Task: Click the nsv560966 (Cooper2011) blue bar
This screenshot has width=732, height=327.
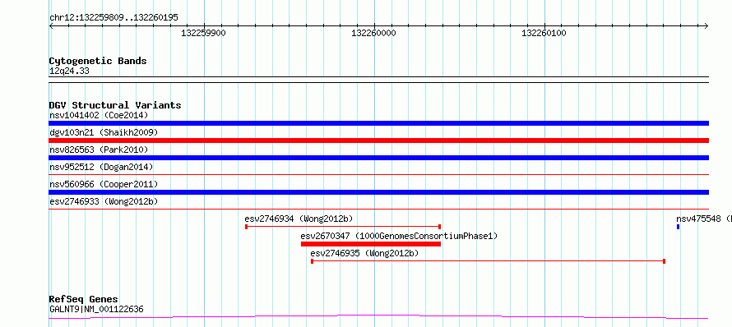Action: coord(378,192)
